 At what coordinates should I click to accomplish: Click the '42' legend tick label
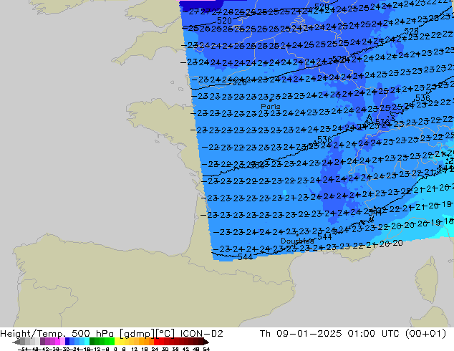pos(185,349)
